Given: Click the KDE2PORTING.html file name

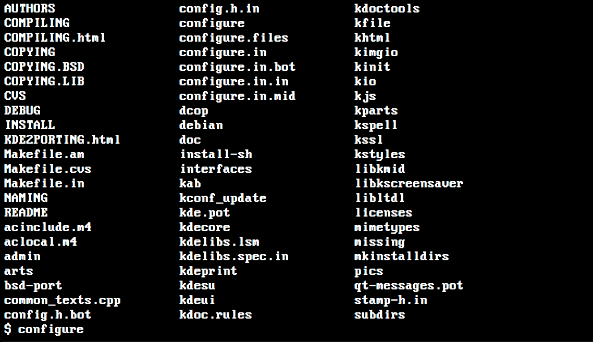Looking at the screenshot, I should pyautogui.click(x=62, y=140).
